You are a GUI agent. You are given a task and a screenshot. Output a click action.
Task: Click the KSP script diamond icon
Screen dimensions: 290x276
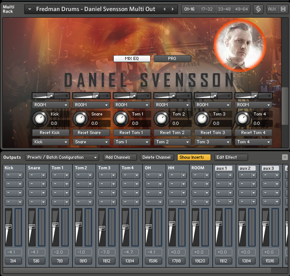pyautogui.click(x=258, y=9)
